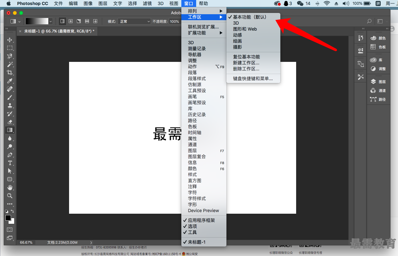The width and height of the screenshot is (398, 256).
Task: Open the gradient picker dropdown arrow
Action: click(x=50, y=21)
